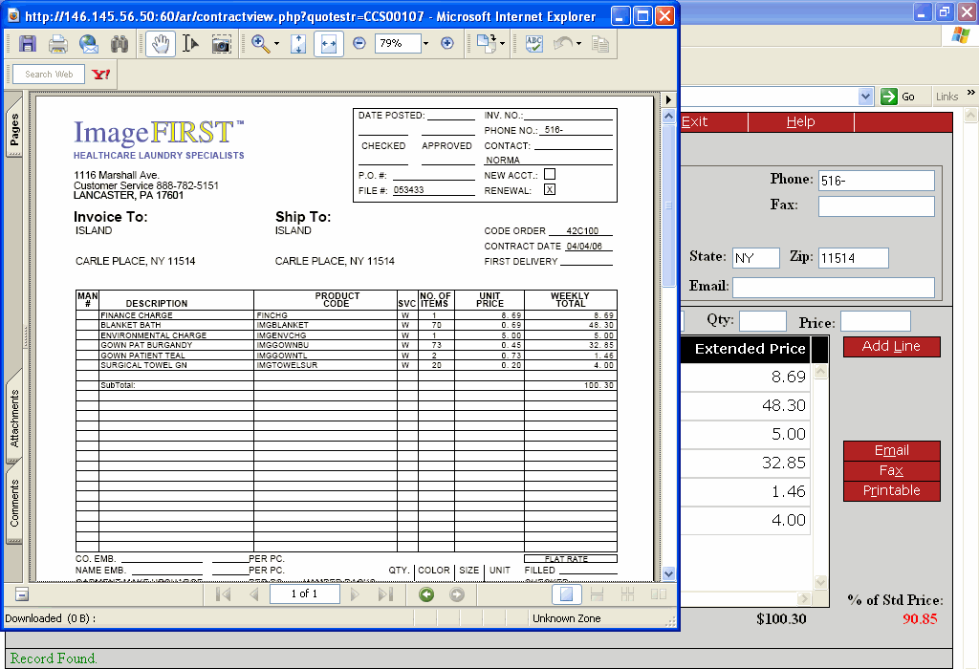
Task: Click the greyed copy pages icon
Action: point(600,44)
